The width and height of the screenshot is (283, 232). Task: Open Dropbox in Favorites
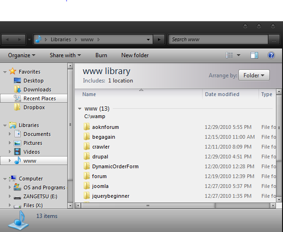pos(34,107)
